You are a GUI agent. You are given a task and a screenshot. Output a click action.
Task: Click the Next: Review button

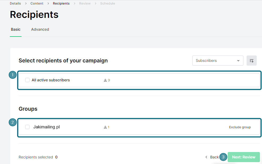coord(244,157)
